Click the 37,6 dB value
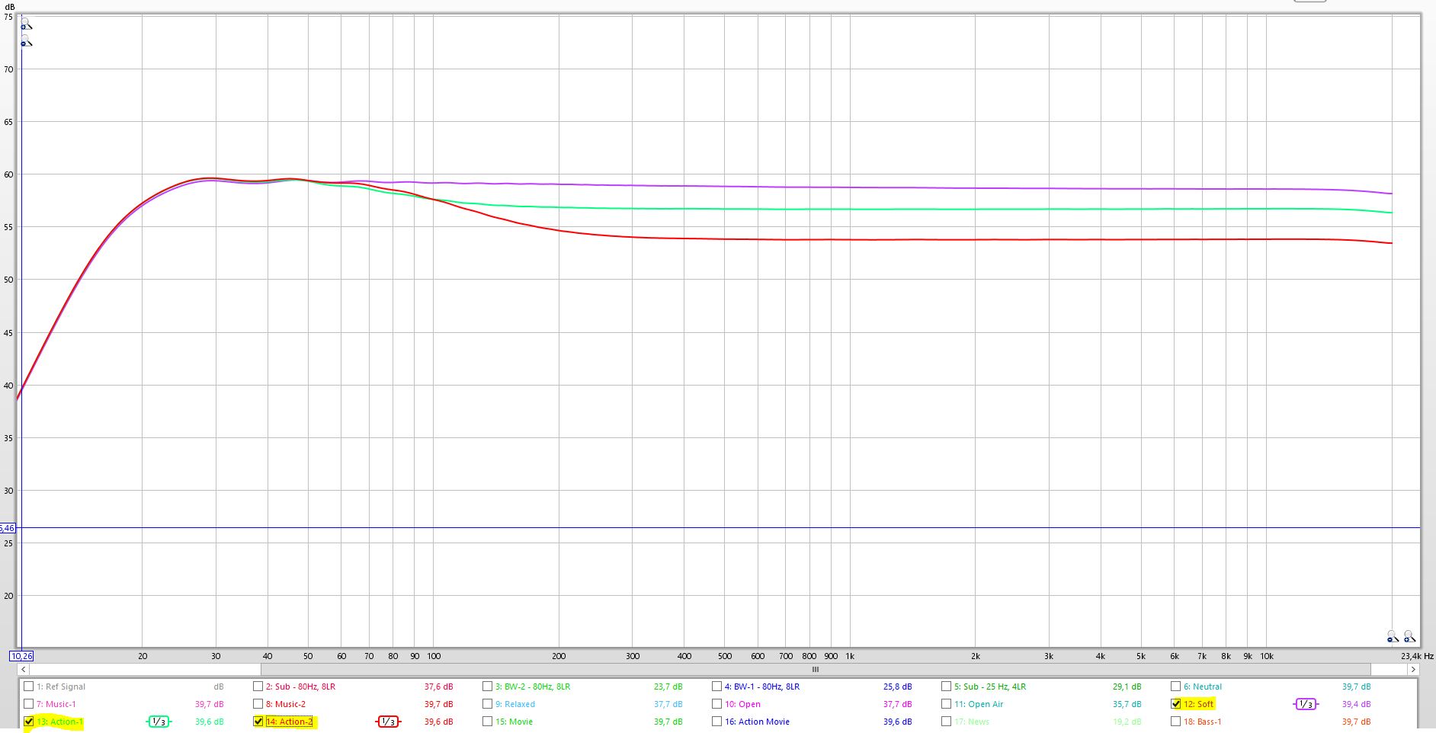 [438, 687]
